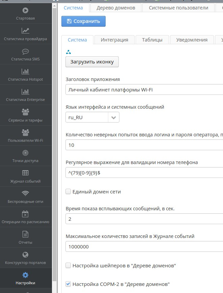Go to Сервисы и тарифы users icon
The height and width of the screenshot is (293, 223).
[26, 112]
